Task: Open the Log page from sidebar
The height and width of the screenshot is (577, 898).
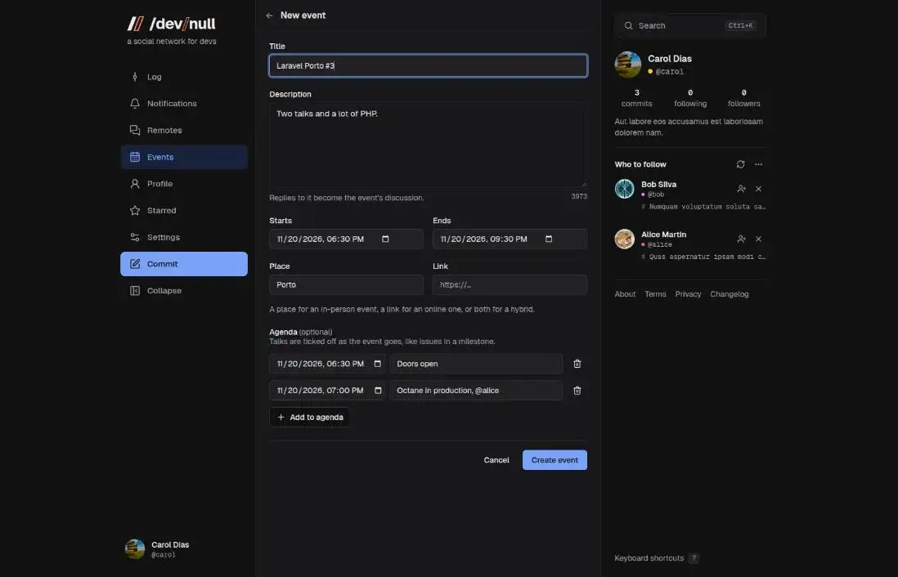Action: (184, 77)
